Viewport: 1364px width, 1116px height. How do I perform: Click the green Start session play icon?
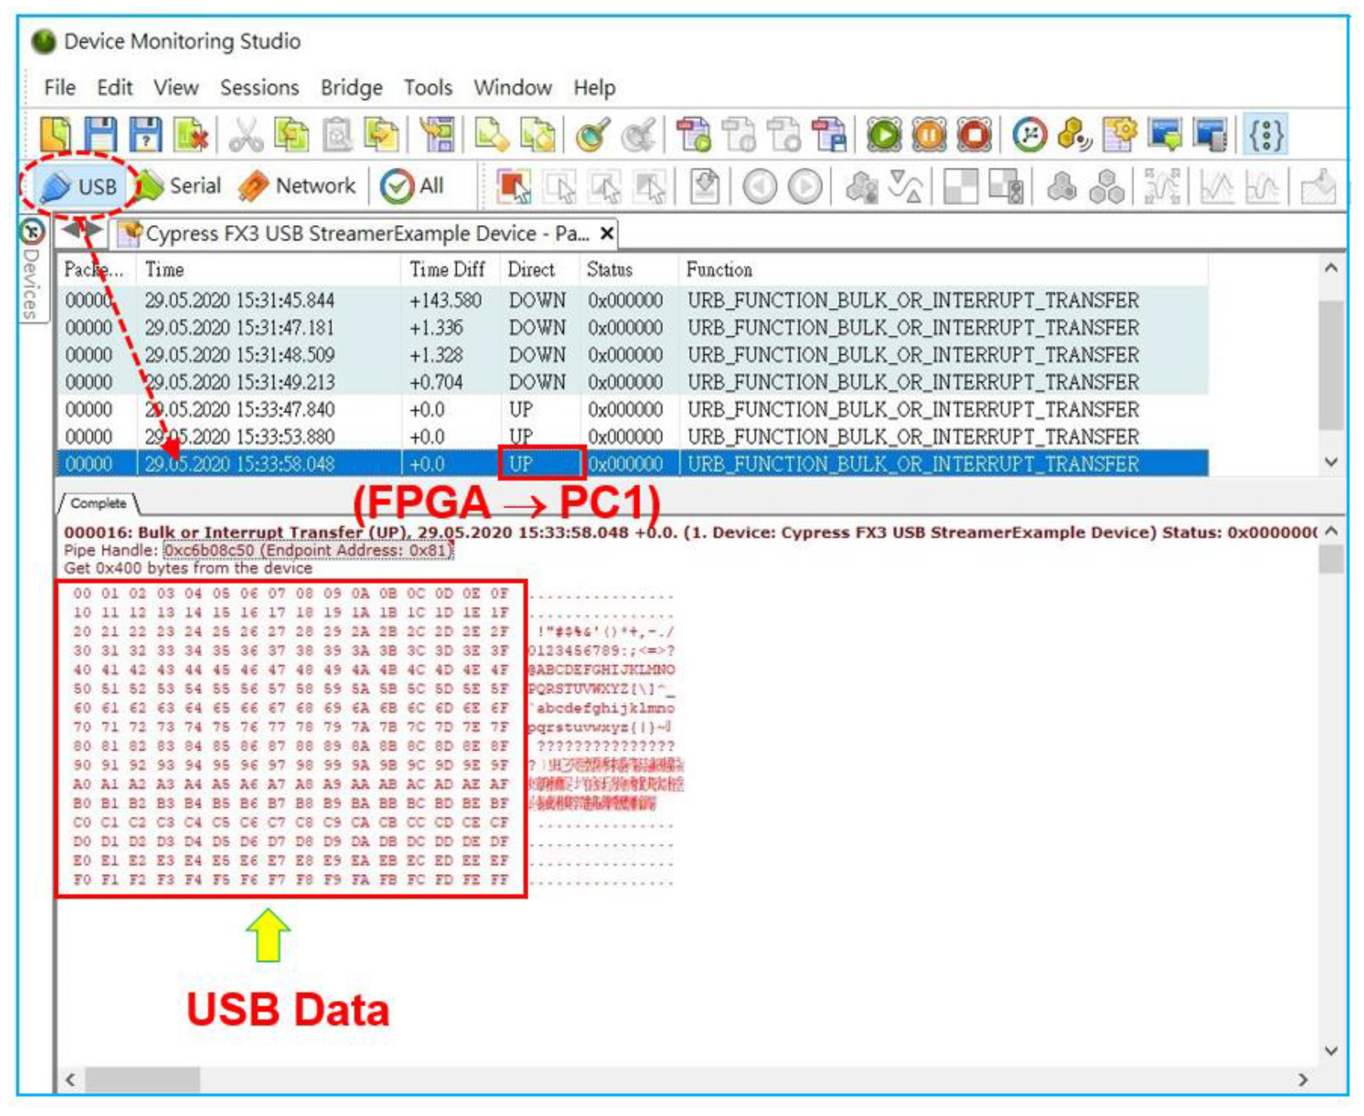(x=884, y=135)
